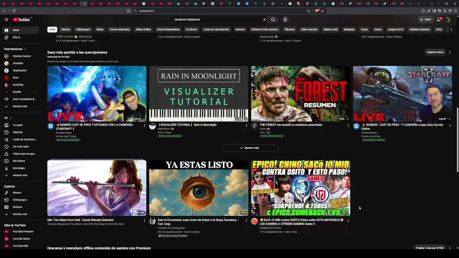Open options for Rain in Moonlight video
The image size is (459, 258).
tap(246, 125)
